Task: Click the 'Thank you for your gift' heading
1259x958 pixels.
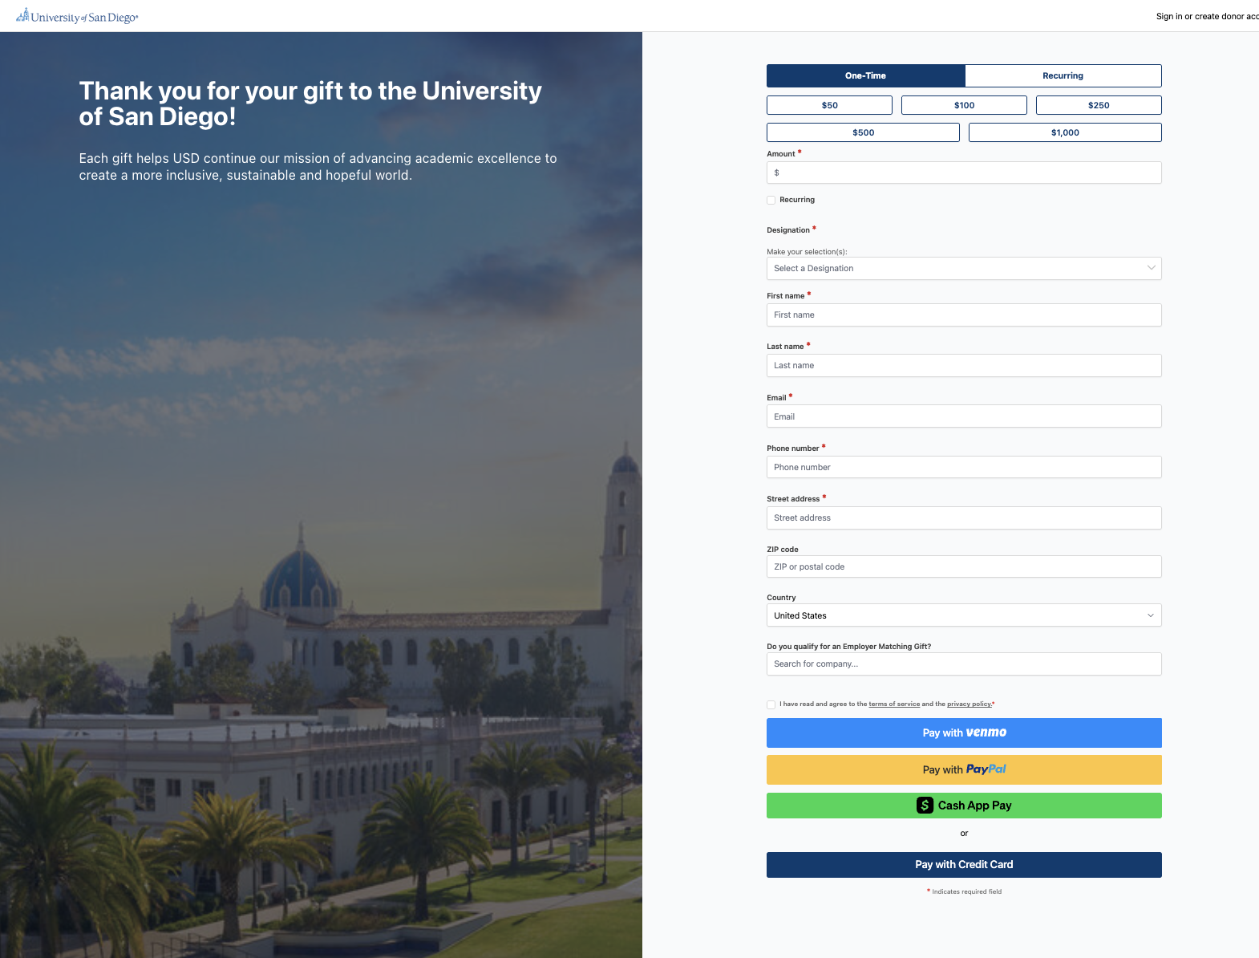Action: point(310,104)
